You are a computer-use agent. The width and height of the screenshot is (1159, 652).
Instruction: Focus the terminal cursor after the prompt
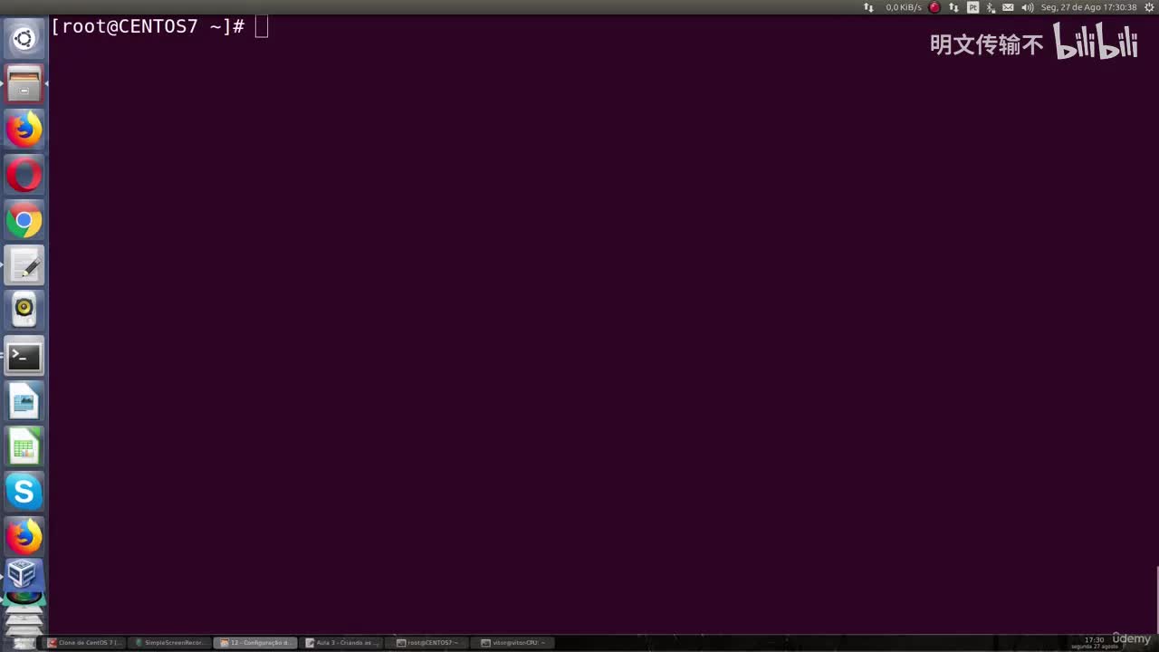pos(262,27)
